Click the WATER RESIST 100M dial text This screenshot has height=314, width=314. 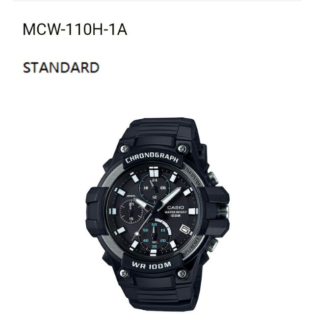point(176,214)
